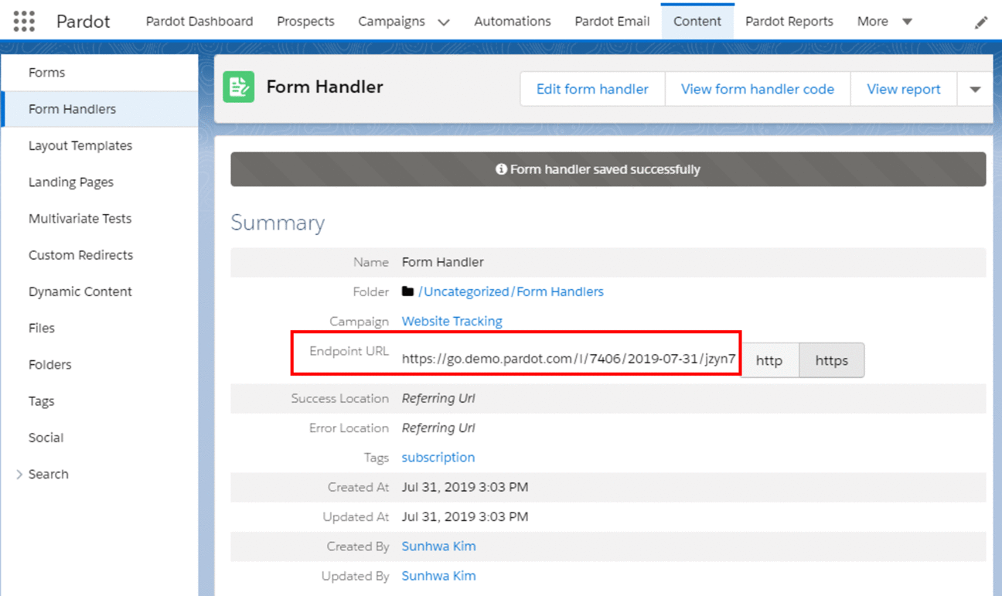Open Custom Redirects in the sidebar
The image size is (1002, 596).
pyautogui.click(x=99, y=255)
